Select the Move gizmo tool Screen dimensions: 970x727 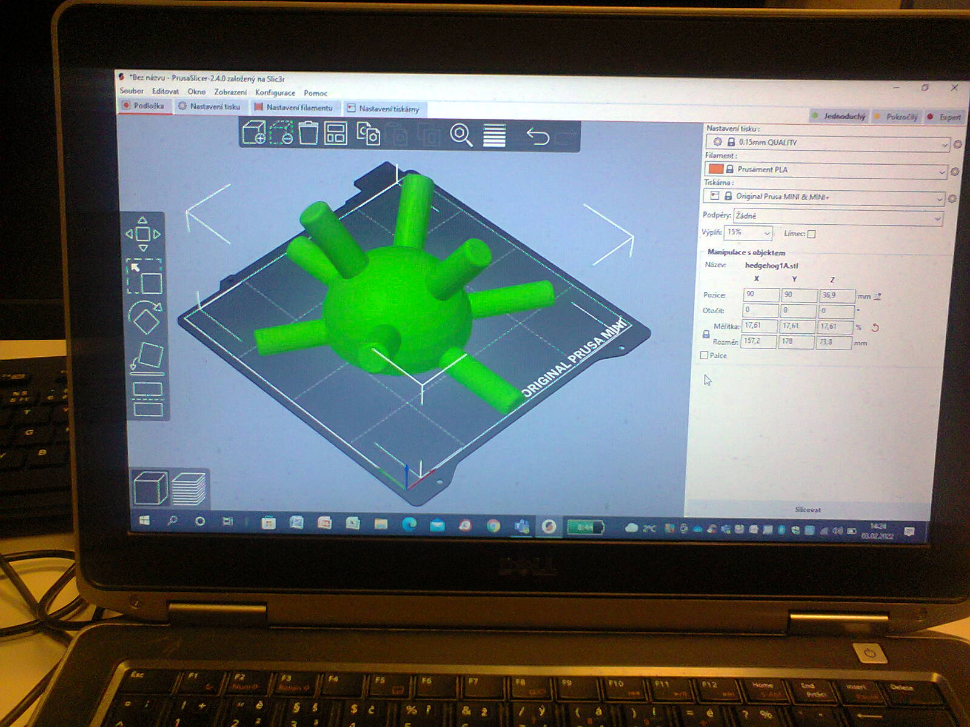[x=143, y=234]
